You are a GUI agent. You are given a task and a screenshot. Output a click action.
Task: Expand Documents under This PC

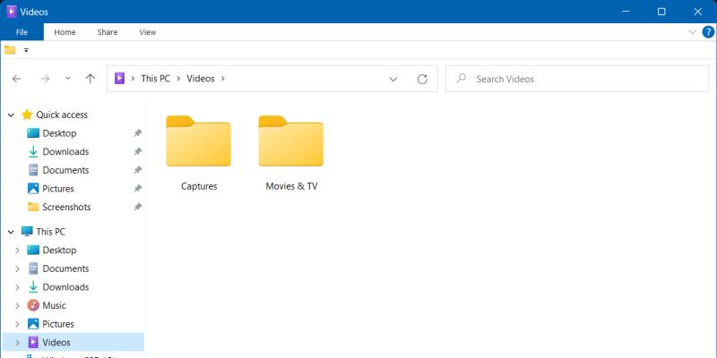17,268
